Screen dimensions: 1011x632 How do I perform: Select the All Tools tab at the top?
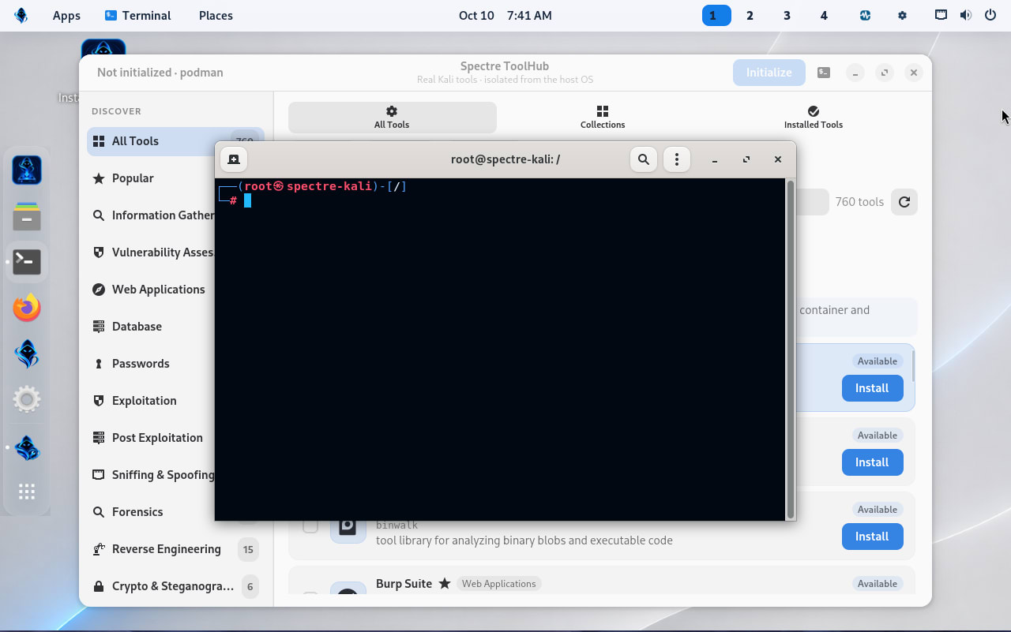coord(392,118)
